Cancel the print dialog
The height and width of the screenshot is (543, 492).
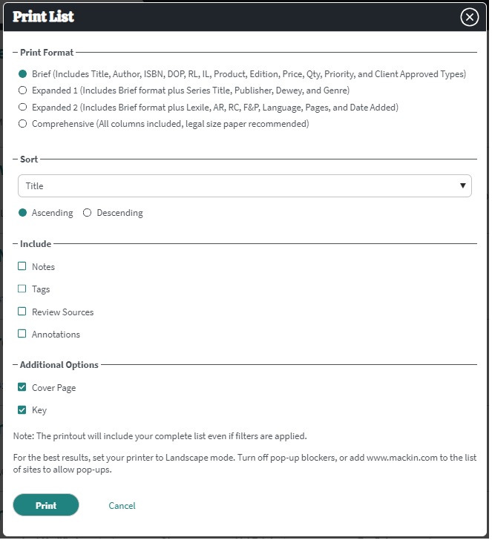122,506
